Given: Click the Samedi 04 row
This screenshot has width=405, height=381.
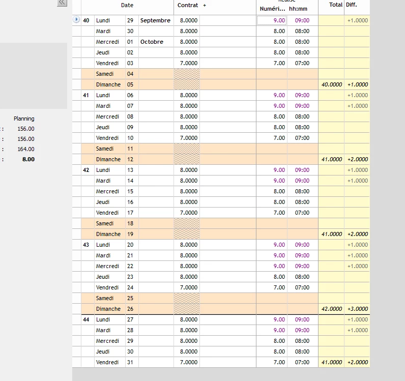Looking at the screenshot, I should pos(199,74).
